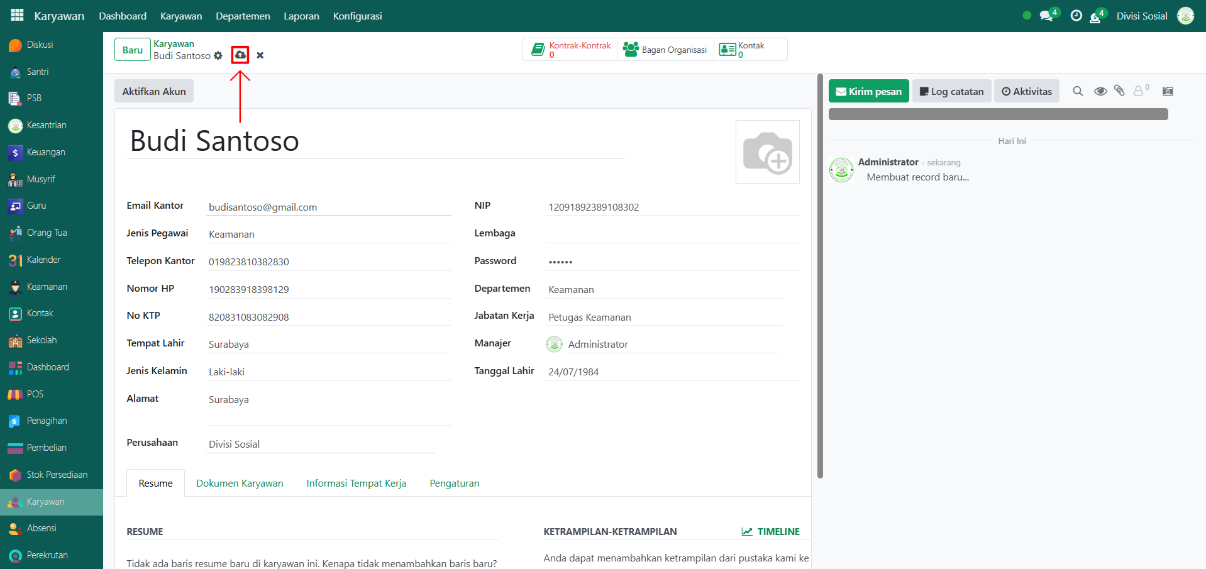Click the Aktifkan Akun button
The height and width of the screenshot is (569, 1206).
(x=154, y=91)
